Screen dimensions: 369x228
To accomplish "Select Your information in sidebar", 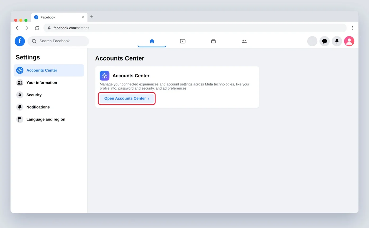I will 49,83.
